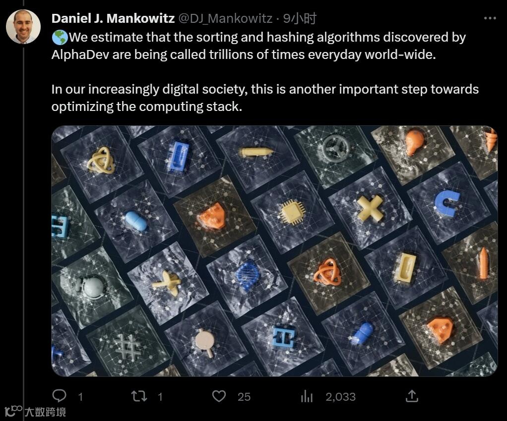Click the reply speech bubble icon
This screenshot has width=507, height=421.
pyautogui.click(x=59, y=396)
